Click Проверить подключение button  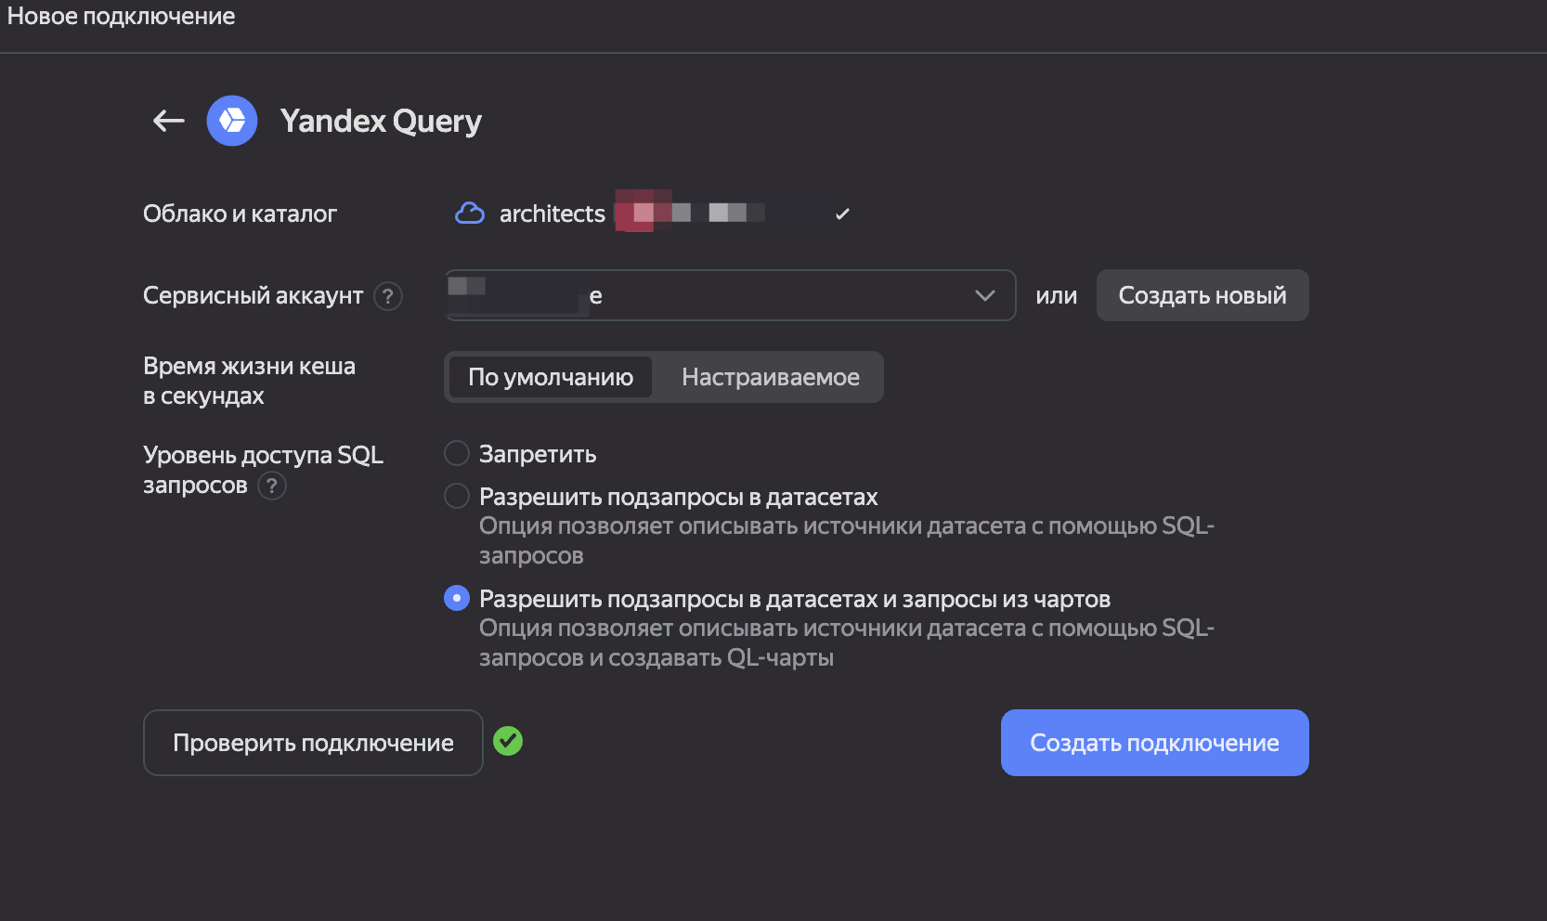(313, 743)
